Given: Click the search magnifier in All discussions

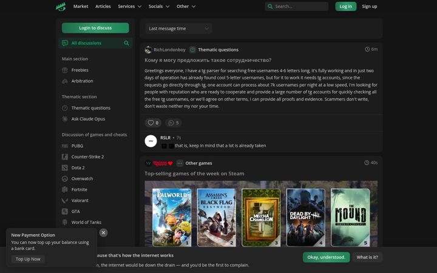Looking at the screenshot, I should [126, 43].
